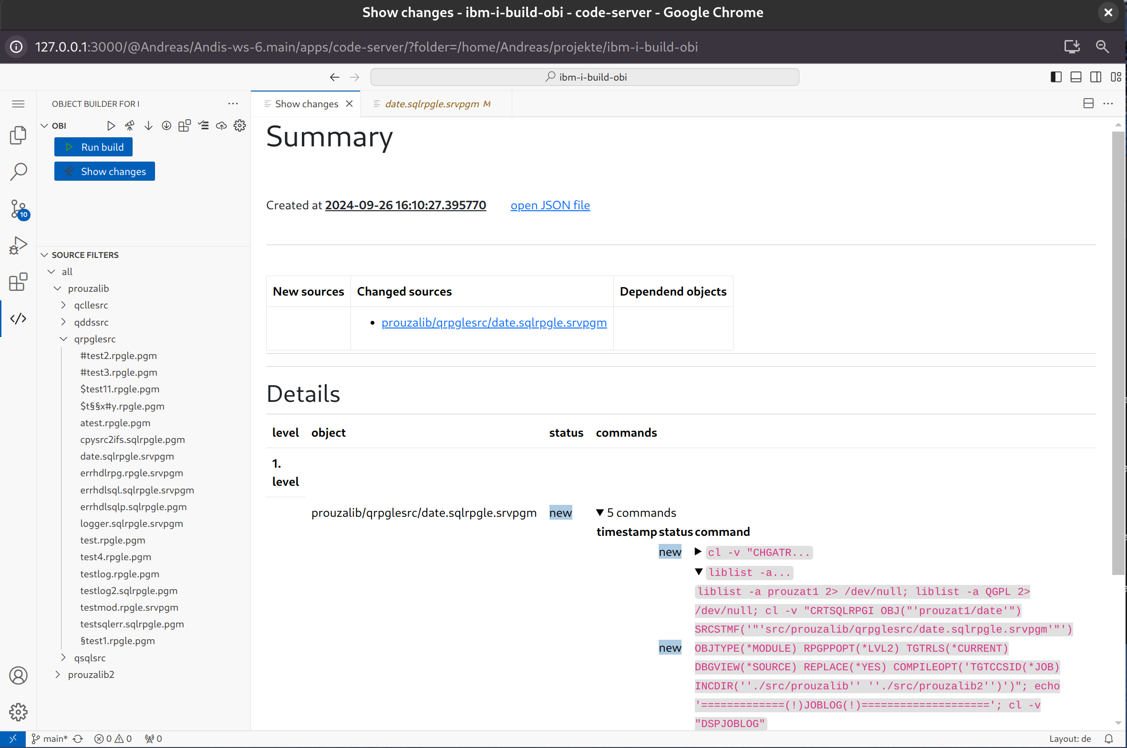
Task: Open editor More Actions ellipsis
Action: point(1108,103)
